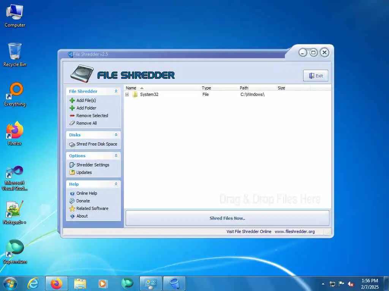Select the Recycle Bin desktop icon
The height and width of the screenshot is (291, 389).
point(15,55)
